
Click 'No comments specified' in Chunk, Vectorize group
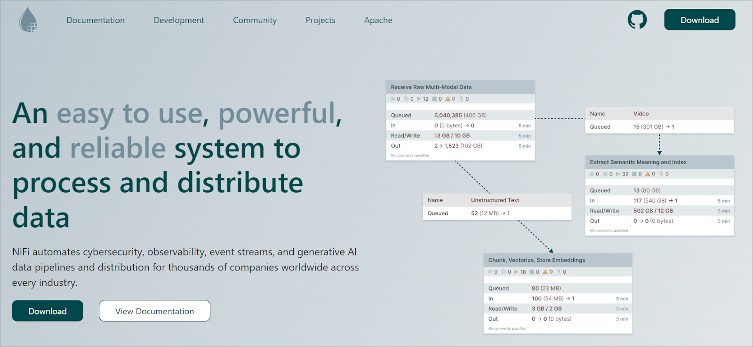click(x=507, y=328)
